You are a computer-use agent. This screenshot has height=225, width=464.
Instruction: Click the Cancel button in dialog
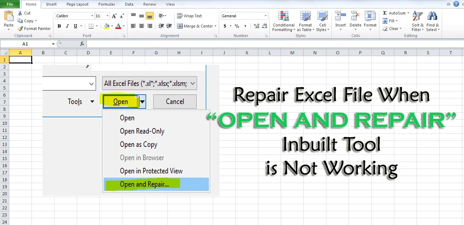click(x=175, y=102)
